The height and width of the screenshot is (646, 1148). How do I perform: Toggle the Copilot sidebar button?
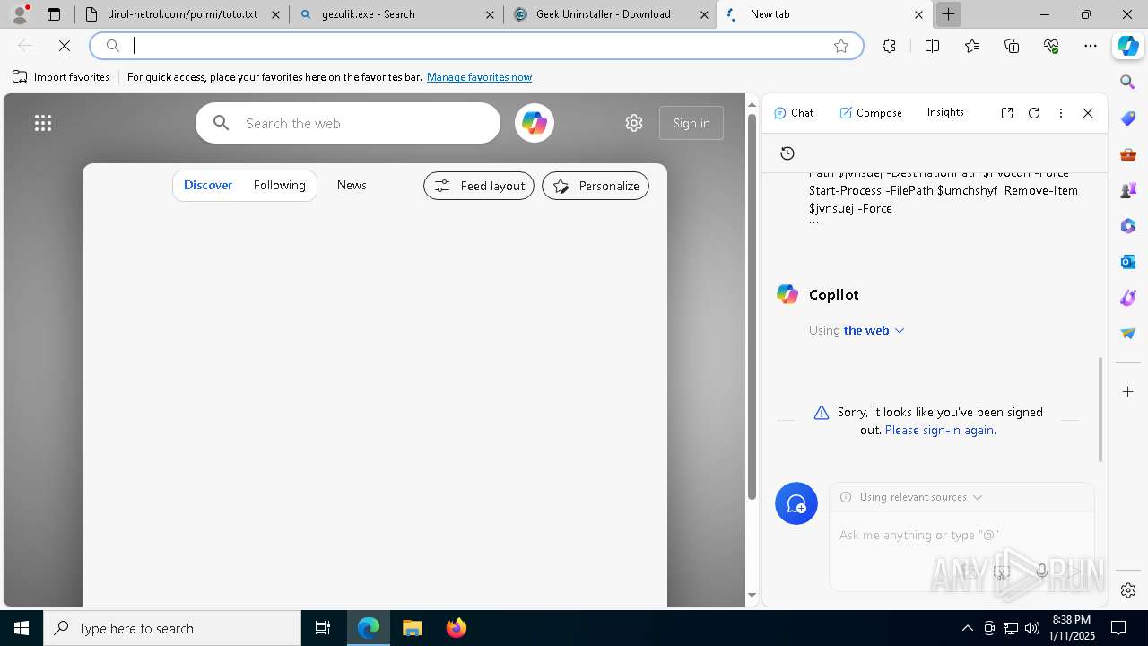click(x=1128, y=46)
